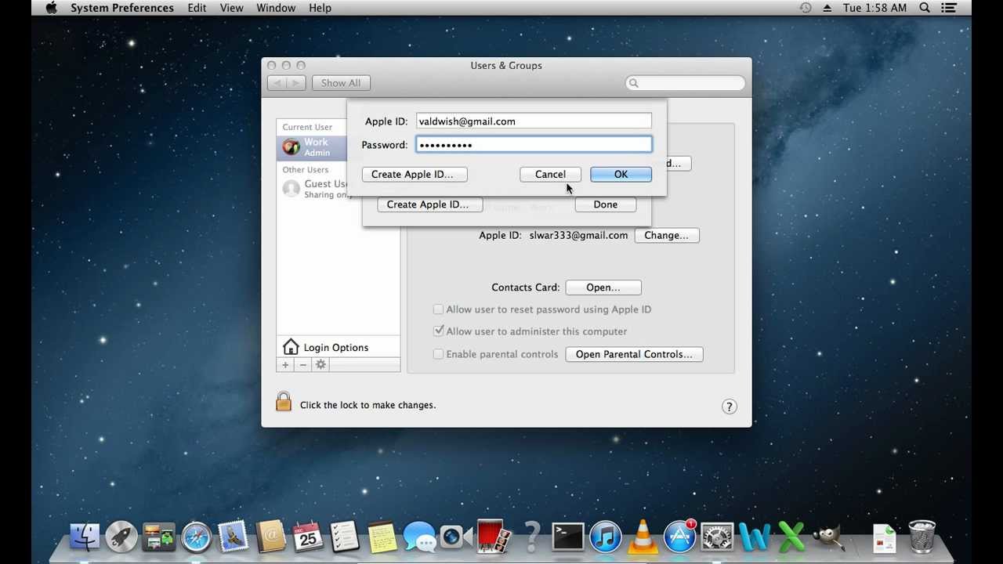Screen dimensions: 1003x564
Task: Select the Work Admin user
Action: click(x=313, y=146)
